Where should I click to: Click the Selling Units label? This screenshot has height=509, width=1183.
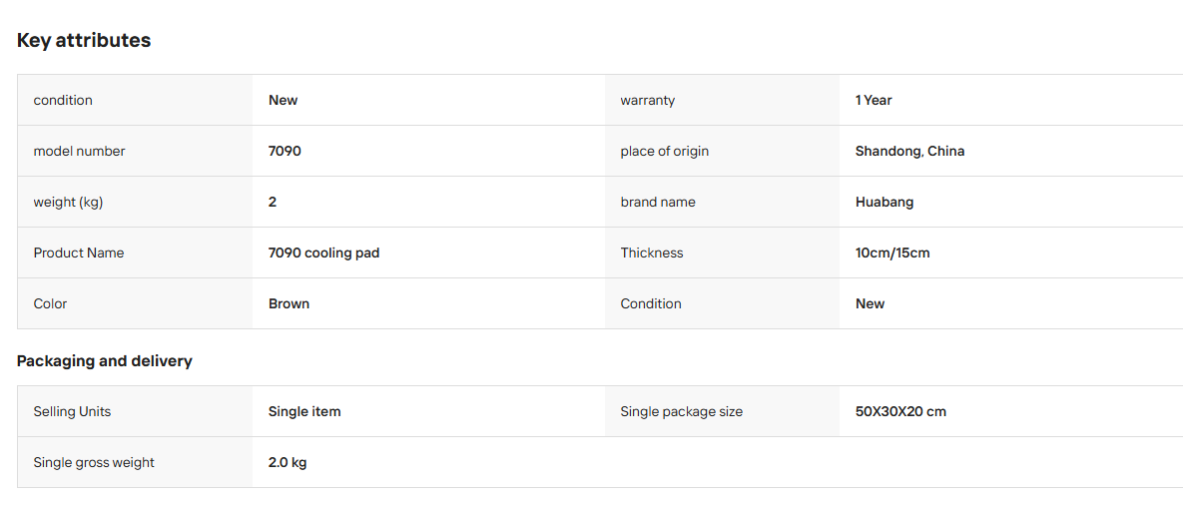pyautogui.click(x=73, y=412)
